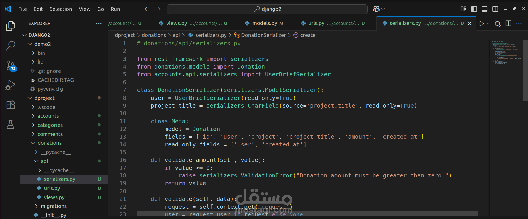Image resolution: width=528 pixels, height=219 pixels.
Task: Go back using the left arrow
Action: click(x=147, y=9)
